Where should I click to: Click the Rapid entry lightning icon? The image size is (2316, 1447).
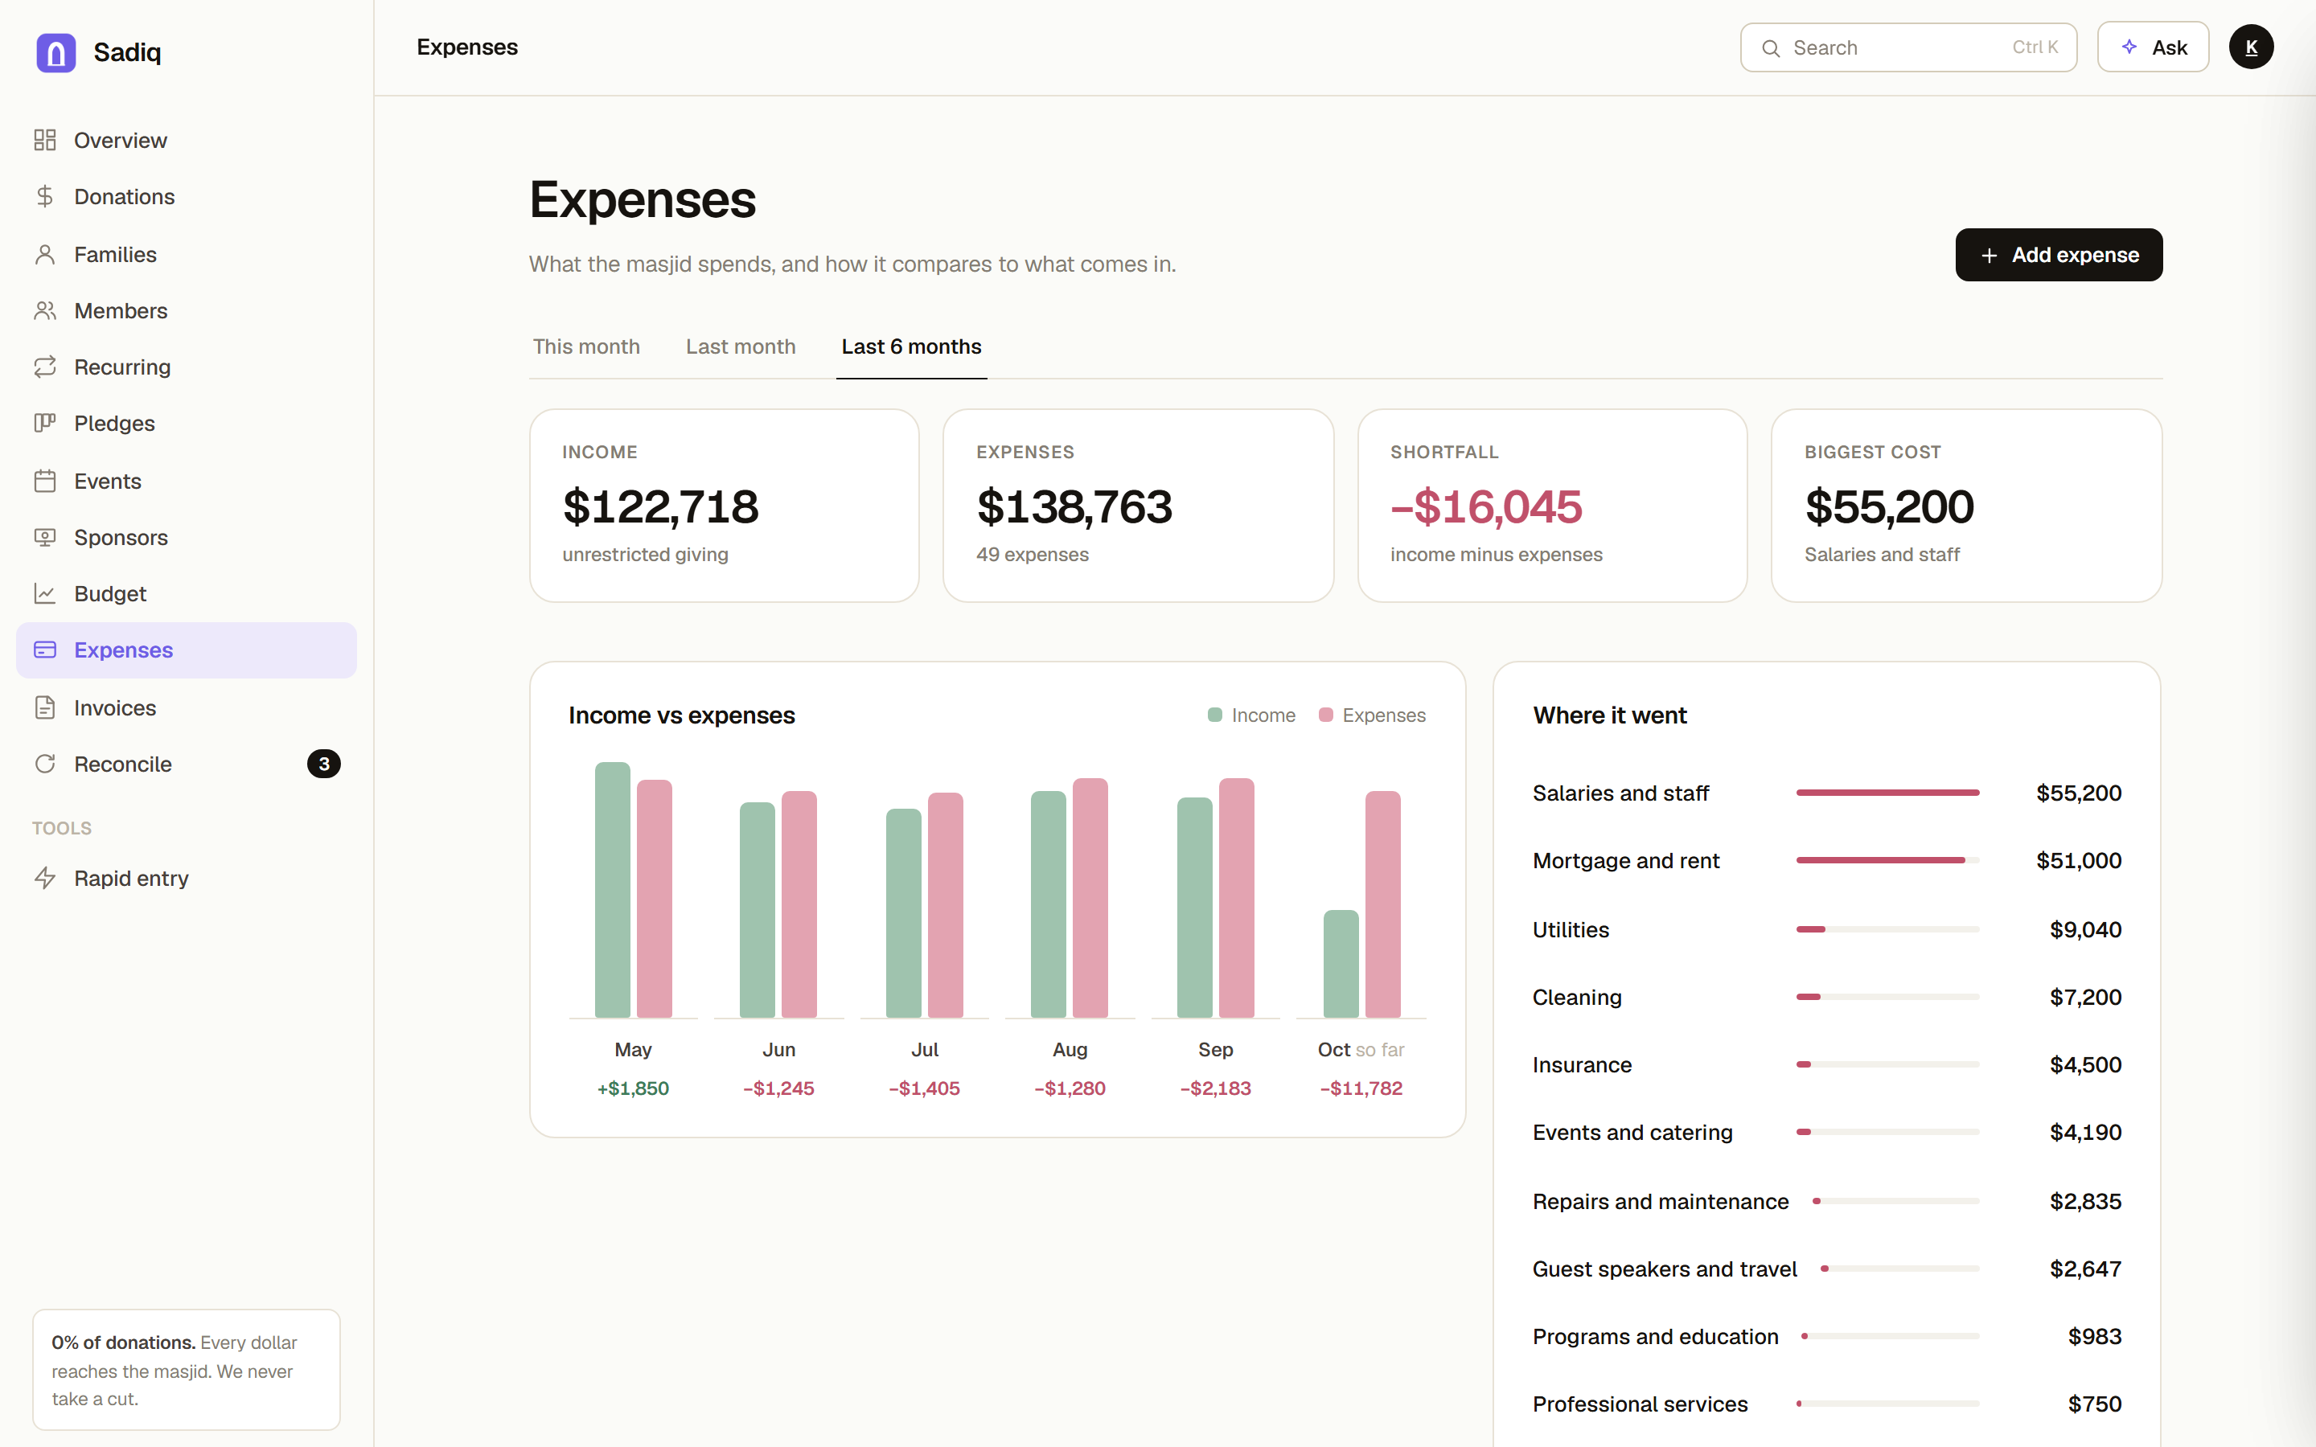click(x=45, y=878)
